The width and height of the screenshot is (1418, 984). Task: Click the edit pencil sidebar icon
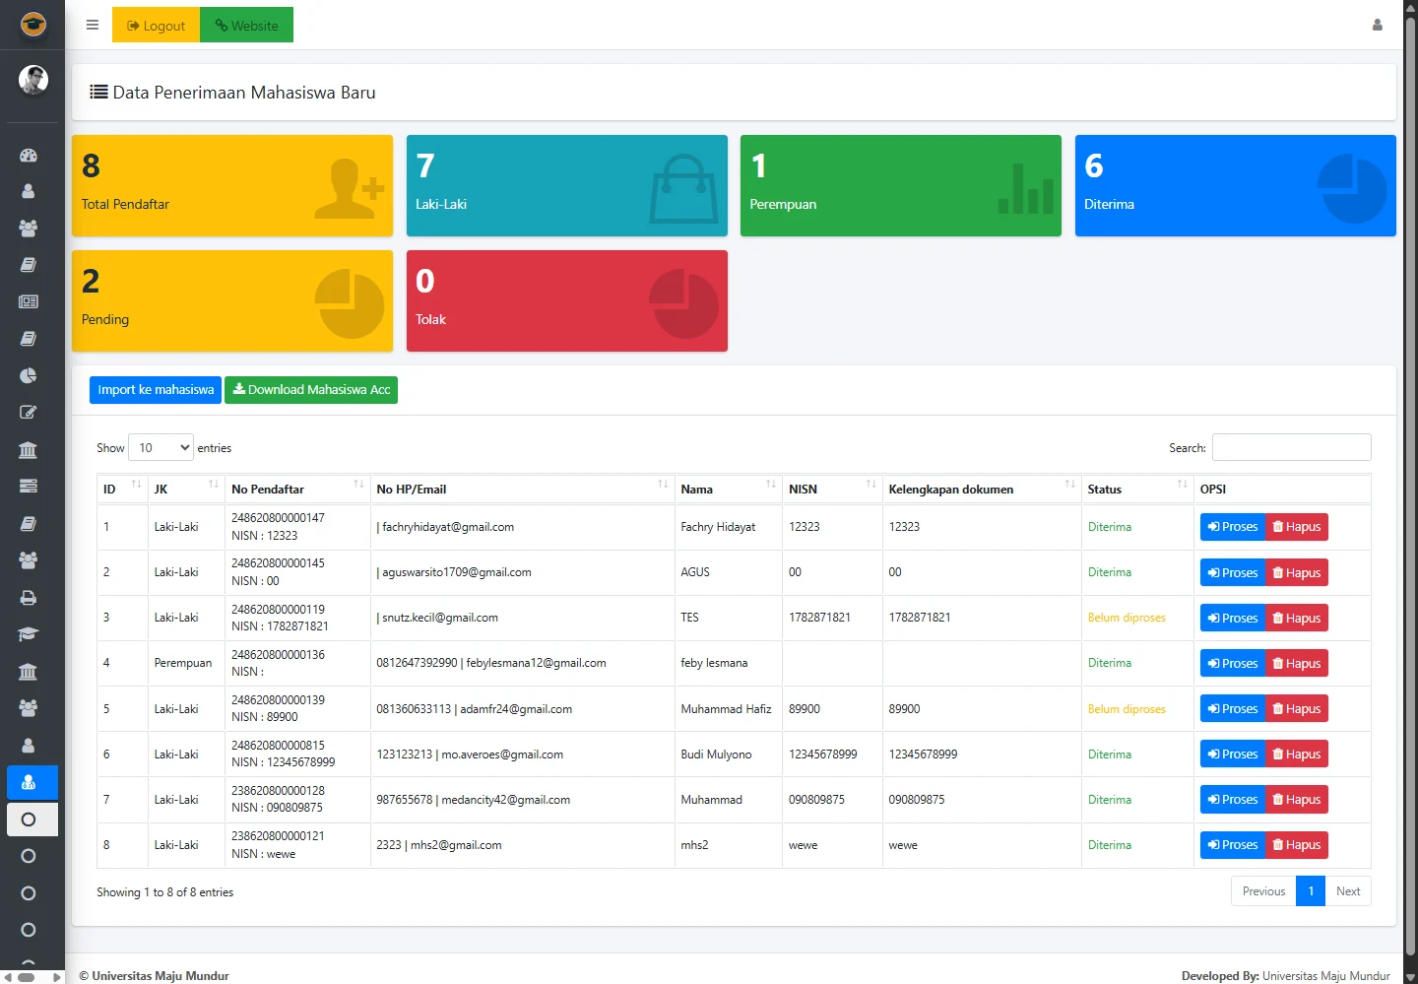pyautogui.click(x=29, y=413)
